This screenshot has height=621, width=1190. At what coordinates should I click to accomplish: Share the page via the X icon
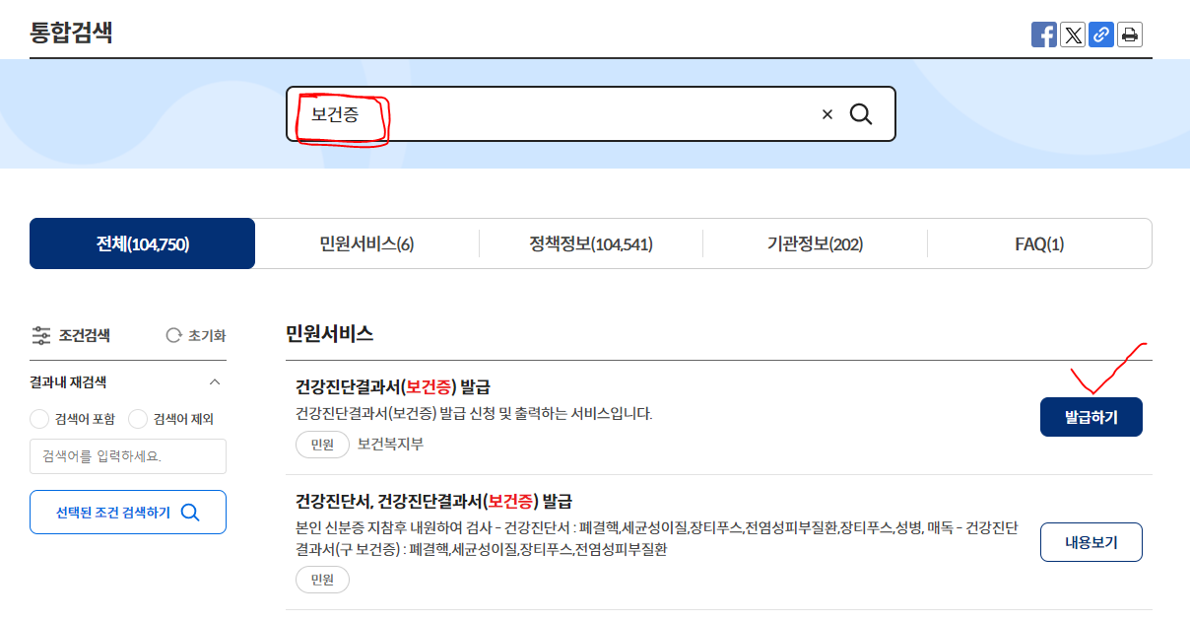(x=1072, y=34)
